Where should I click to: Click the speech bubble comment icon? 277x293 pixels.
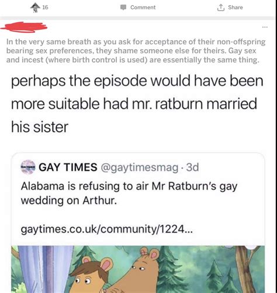click(x=123, y=8)
